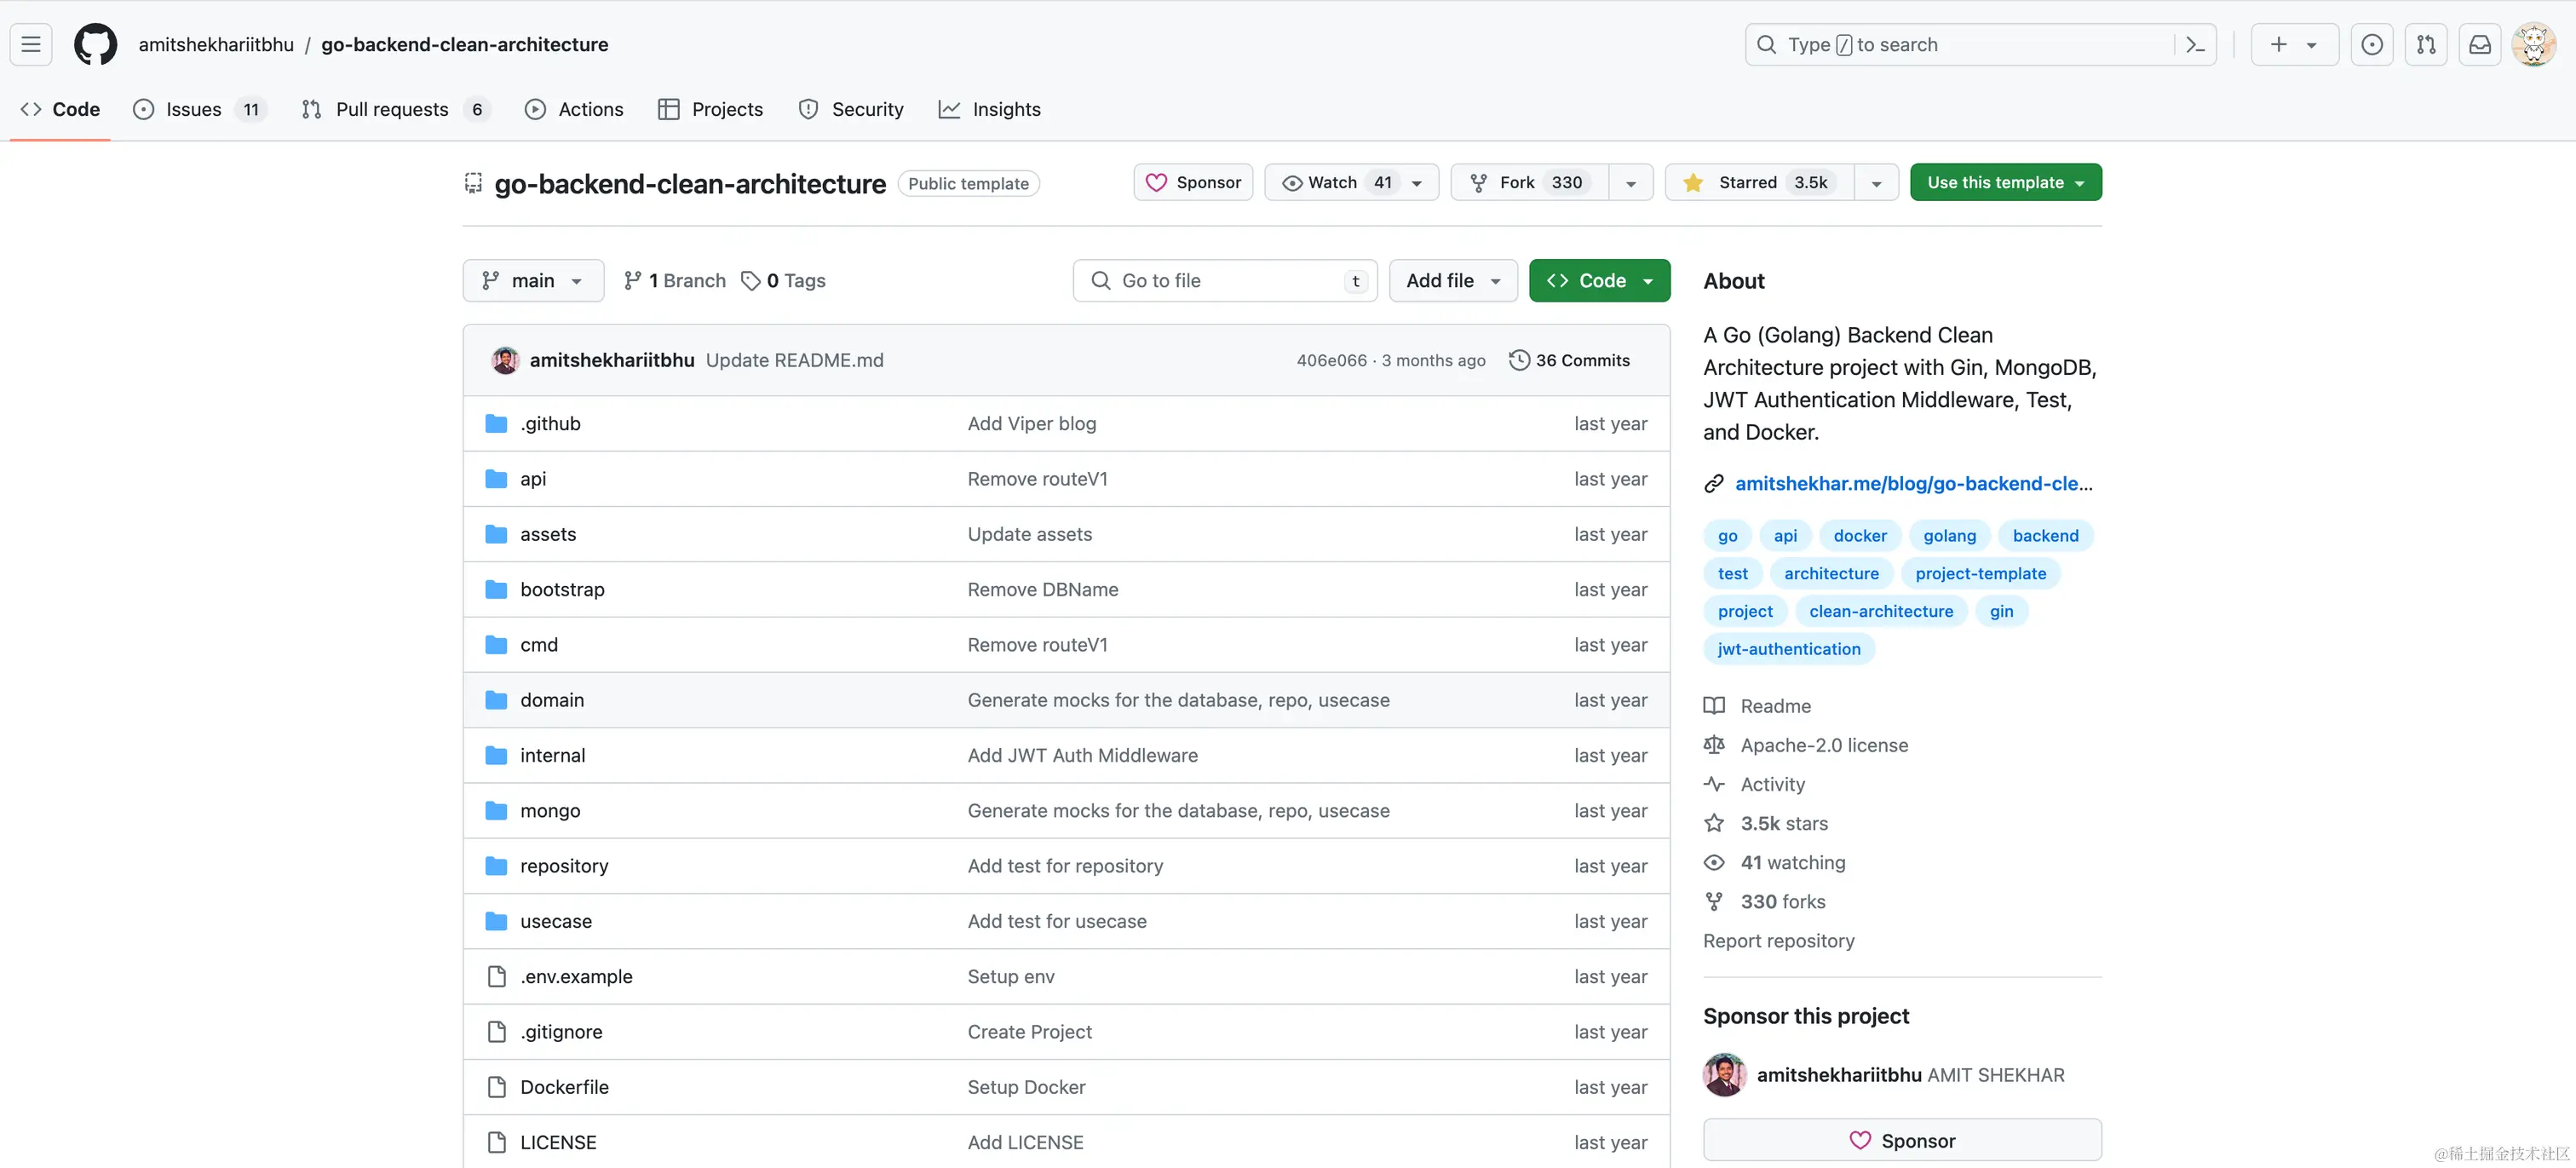2576x1168 pixels.
Task: Click sponsor avatar of amitshekhariitbhu
Action: click(x=1725, y=1075)
